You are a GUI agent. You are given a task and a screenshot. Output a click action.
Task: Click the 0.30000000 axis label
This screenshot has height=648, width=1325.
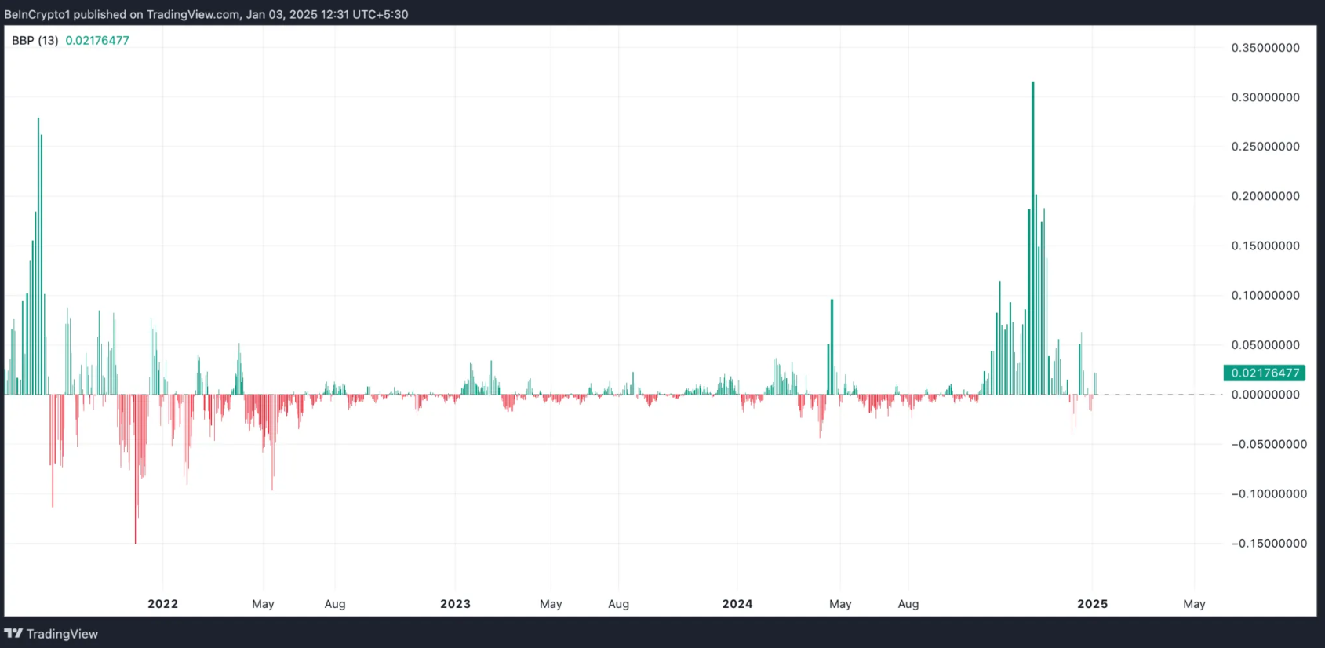[x=1265, y=97]
